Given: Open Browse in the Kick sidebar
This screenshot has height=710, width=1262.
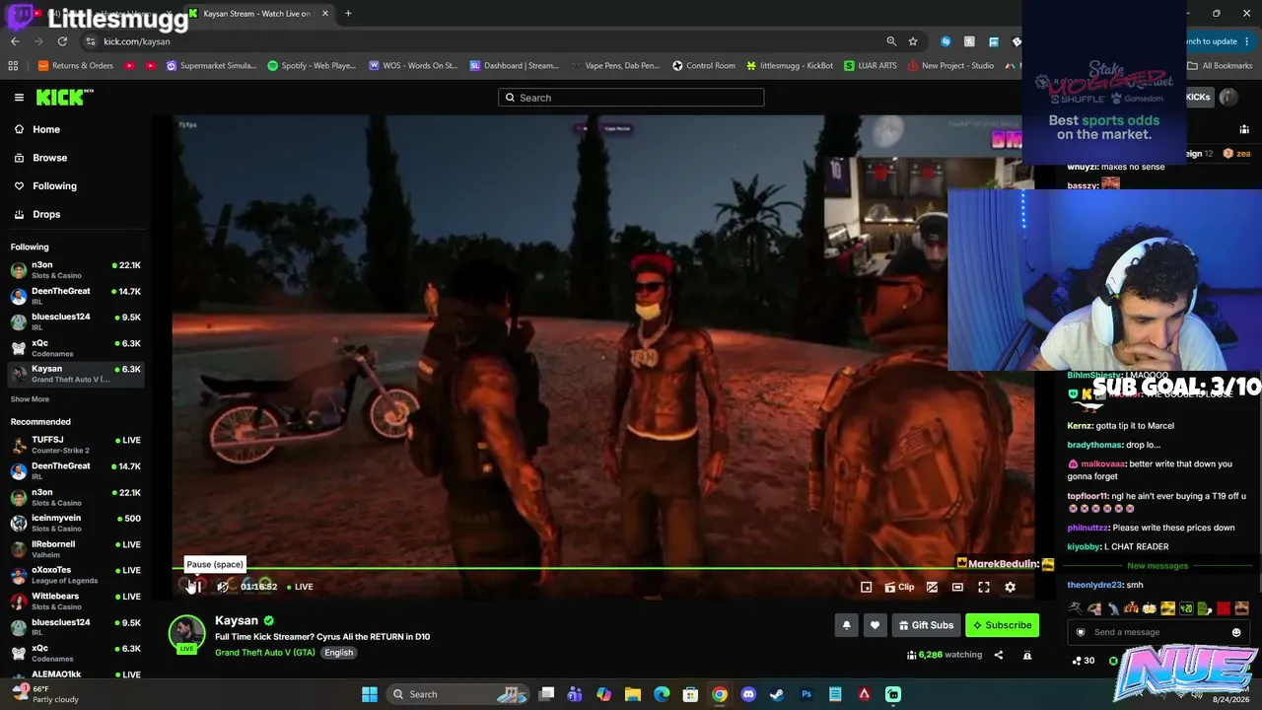Looking at the screenshot, I should coord(76,158).
